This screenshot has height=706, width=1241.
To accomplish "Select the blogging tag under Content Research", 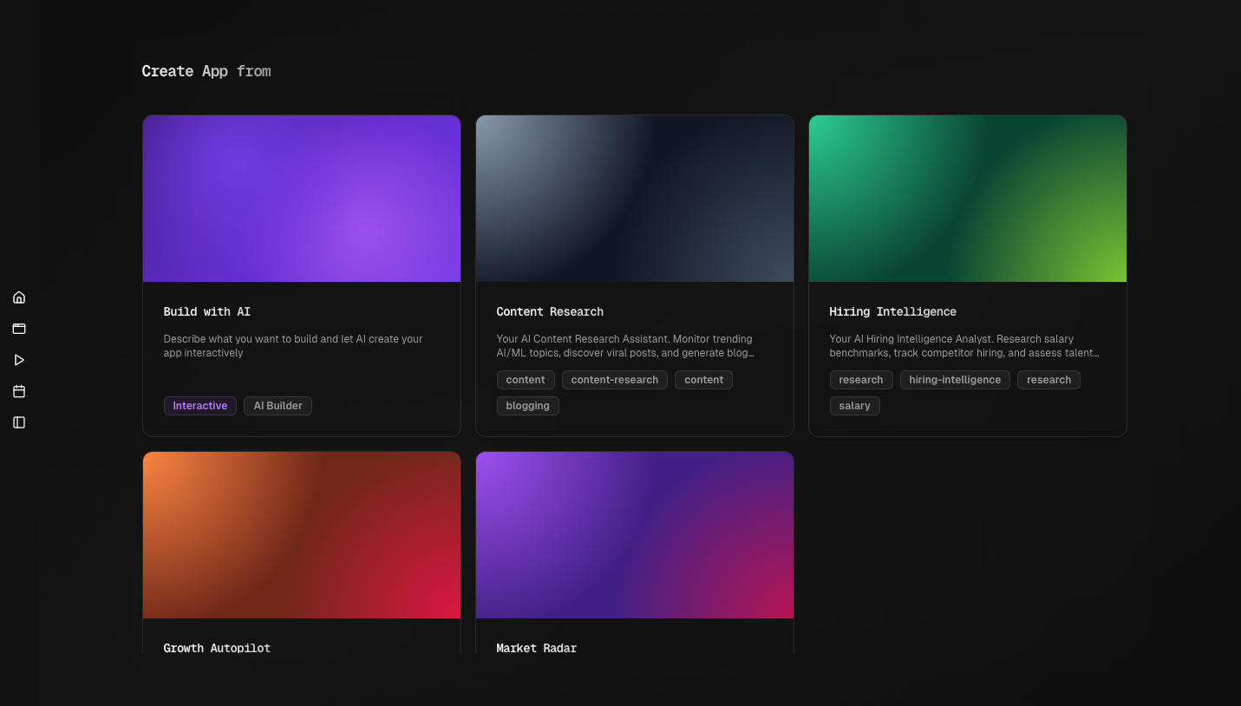I will (527, 406).
